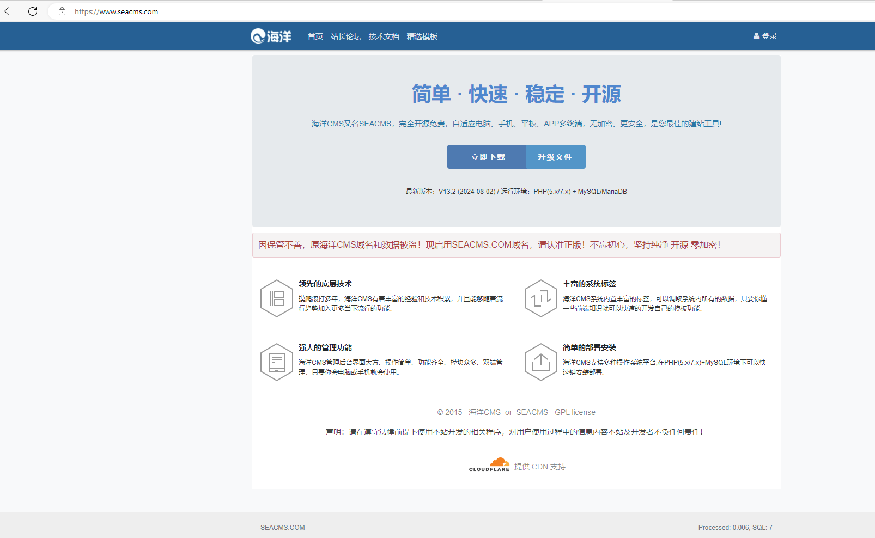Image resolution: width=875 pixels, height=538 pixels.
Task: Click the hexagon icon for 丰富的系统标签
Action: tap(540, 298)
